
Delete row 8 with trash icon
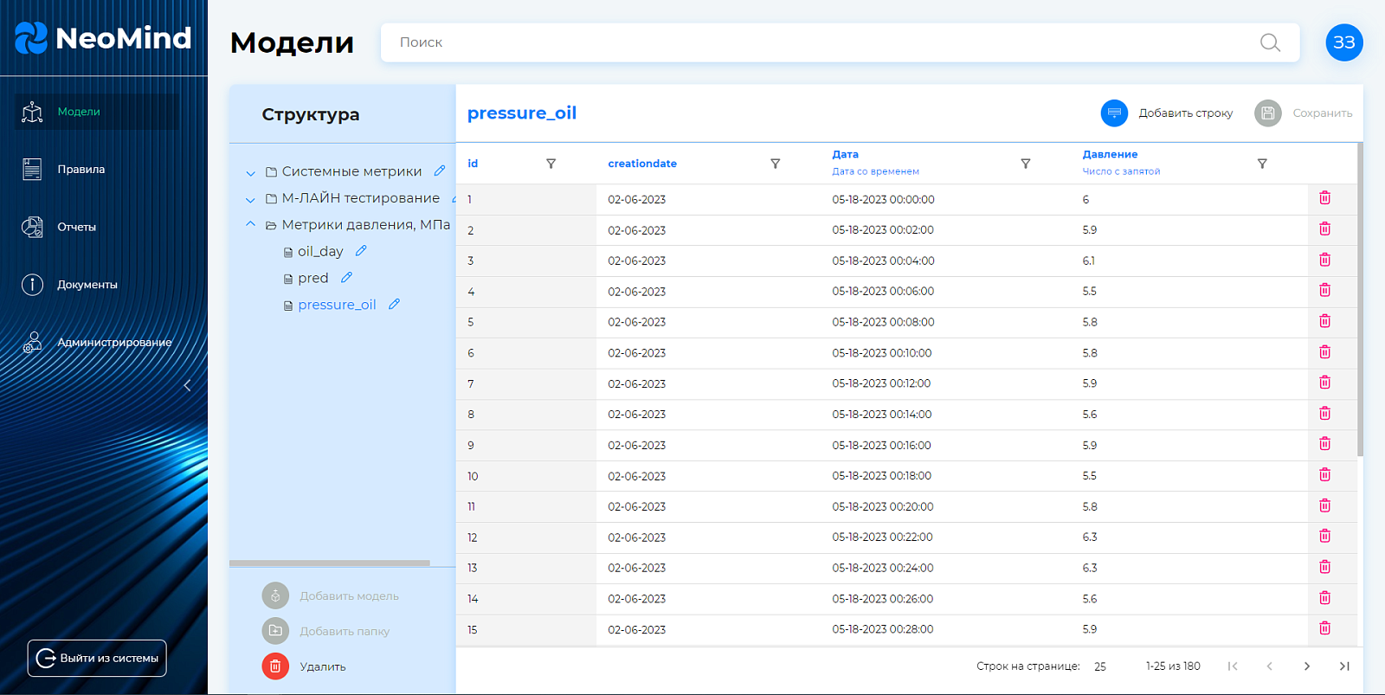1324,414
